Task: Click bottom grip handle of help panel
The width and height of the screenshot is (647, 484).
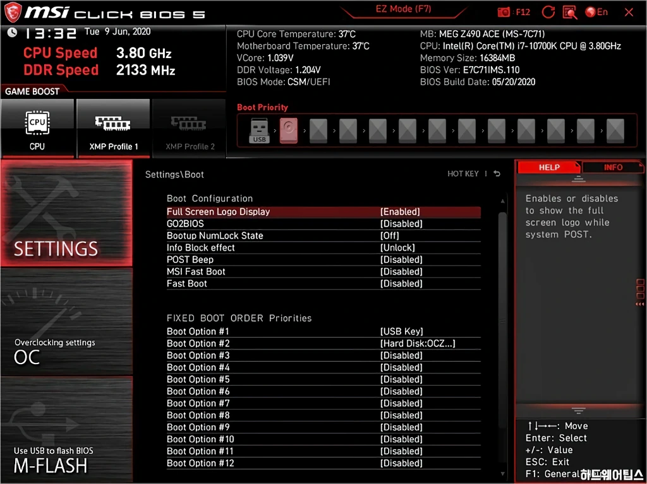Action: 578,411
